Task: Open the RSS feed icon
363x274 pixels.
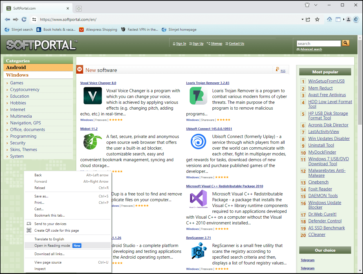Action: tap(278, 69)
